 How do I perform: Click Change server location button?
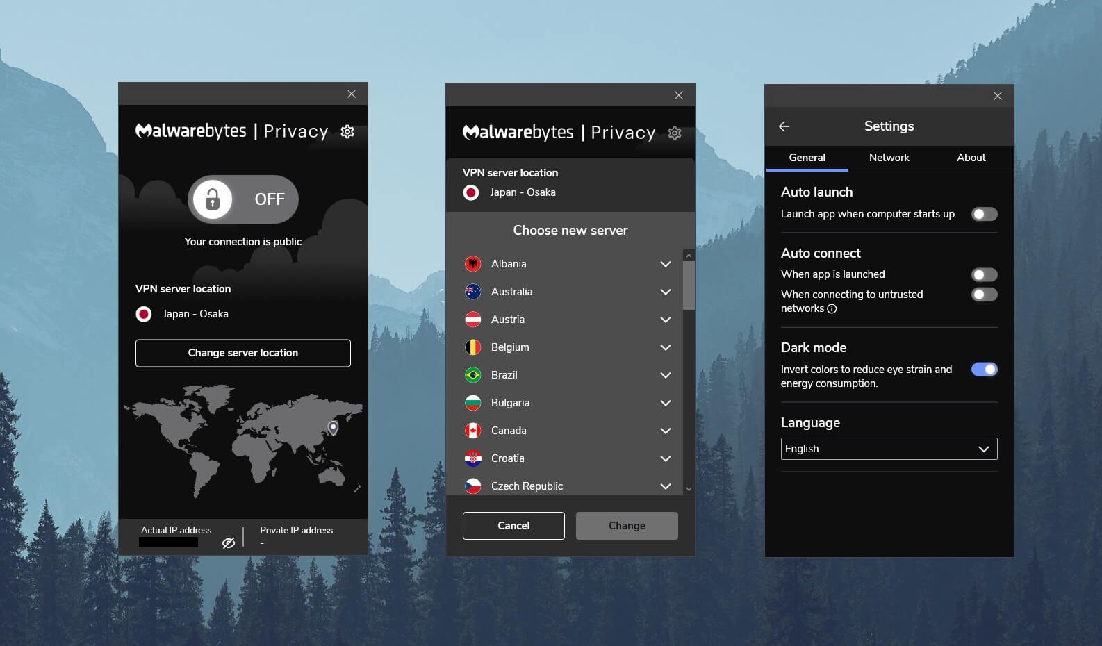coord(242,353)
